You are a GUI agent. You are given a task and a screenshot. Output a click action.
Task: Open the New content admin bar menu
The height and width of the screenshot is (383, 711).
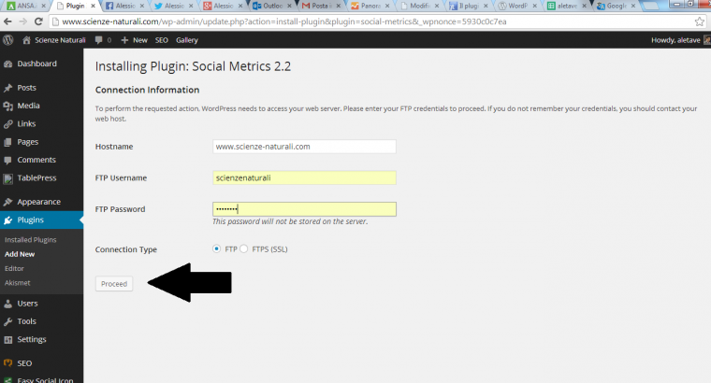click(134, 40)
